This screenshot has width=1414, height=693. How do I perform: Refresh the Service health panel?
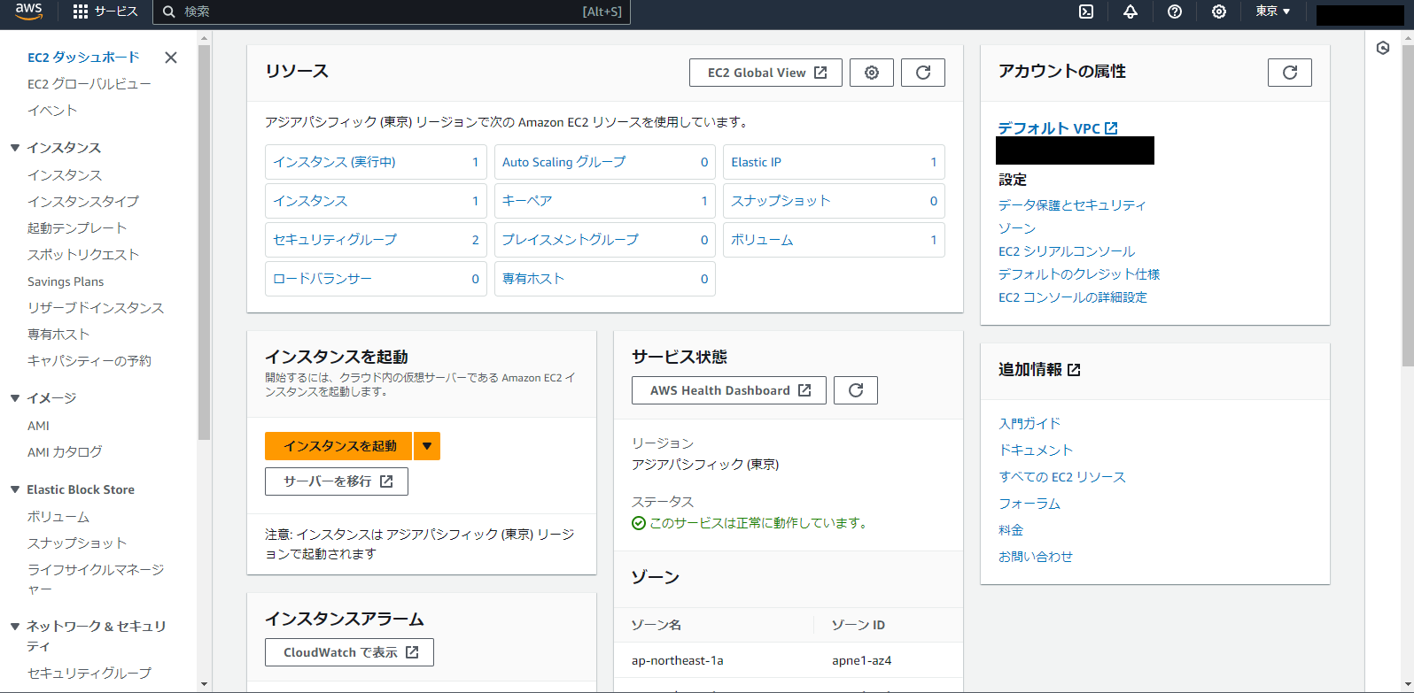[x=856, y=390]
